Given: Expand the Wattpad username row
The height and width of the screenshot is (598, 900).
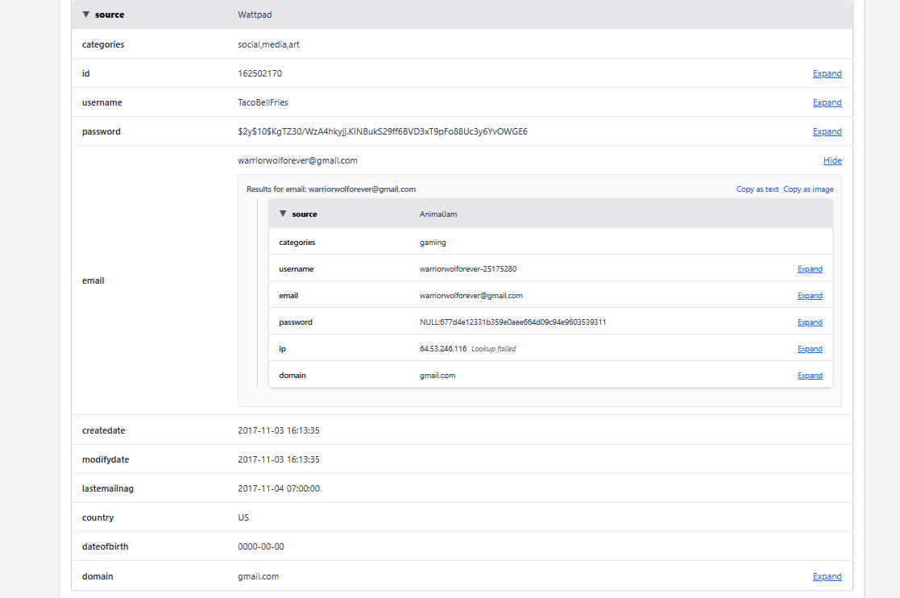Looking at the screenshot, I should pyautogui.click(x=827, y=102).
